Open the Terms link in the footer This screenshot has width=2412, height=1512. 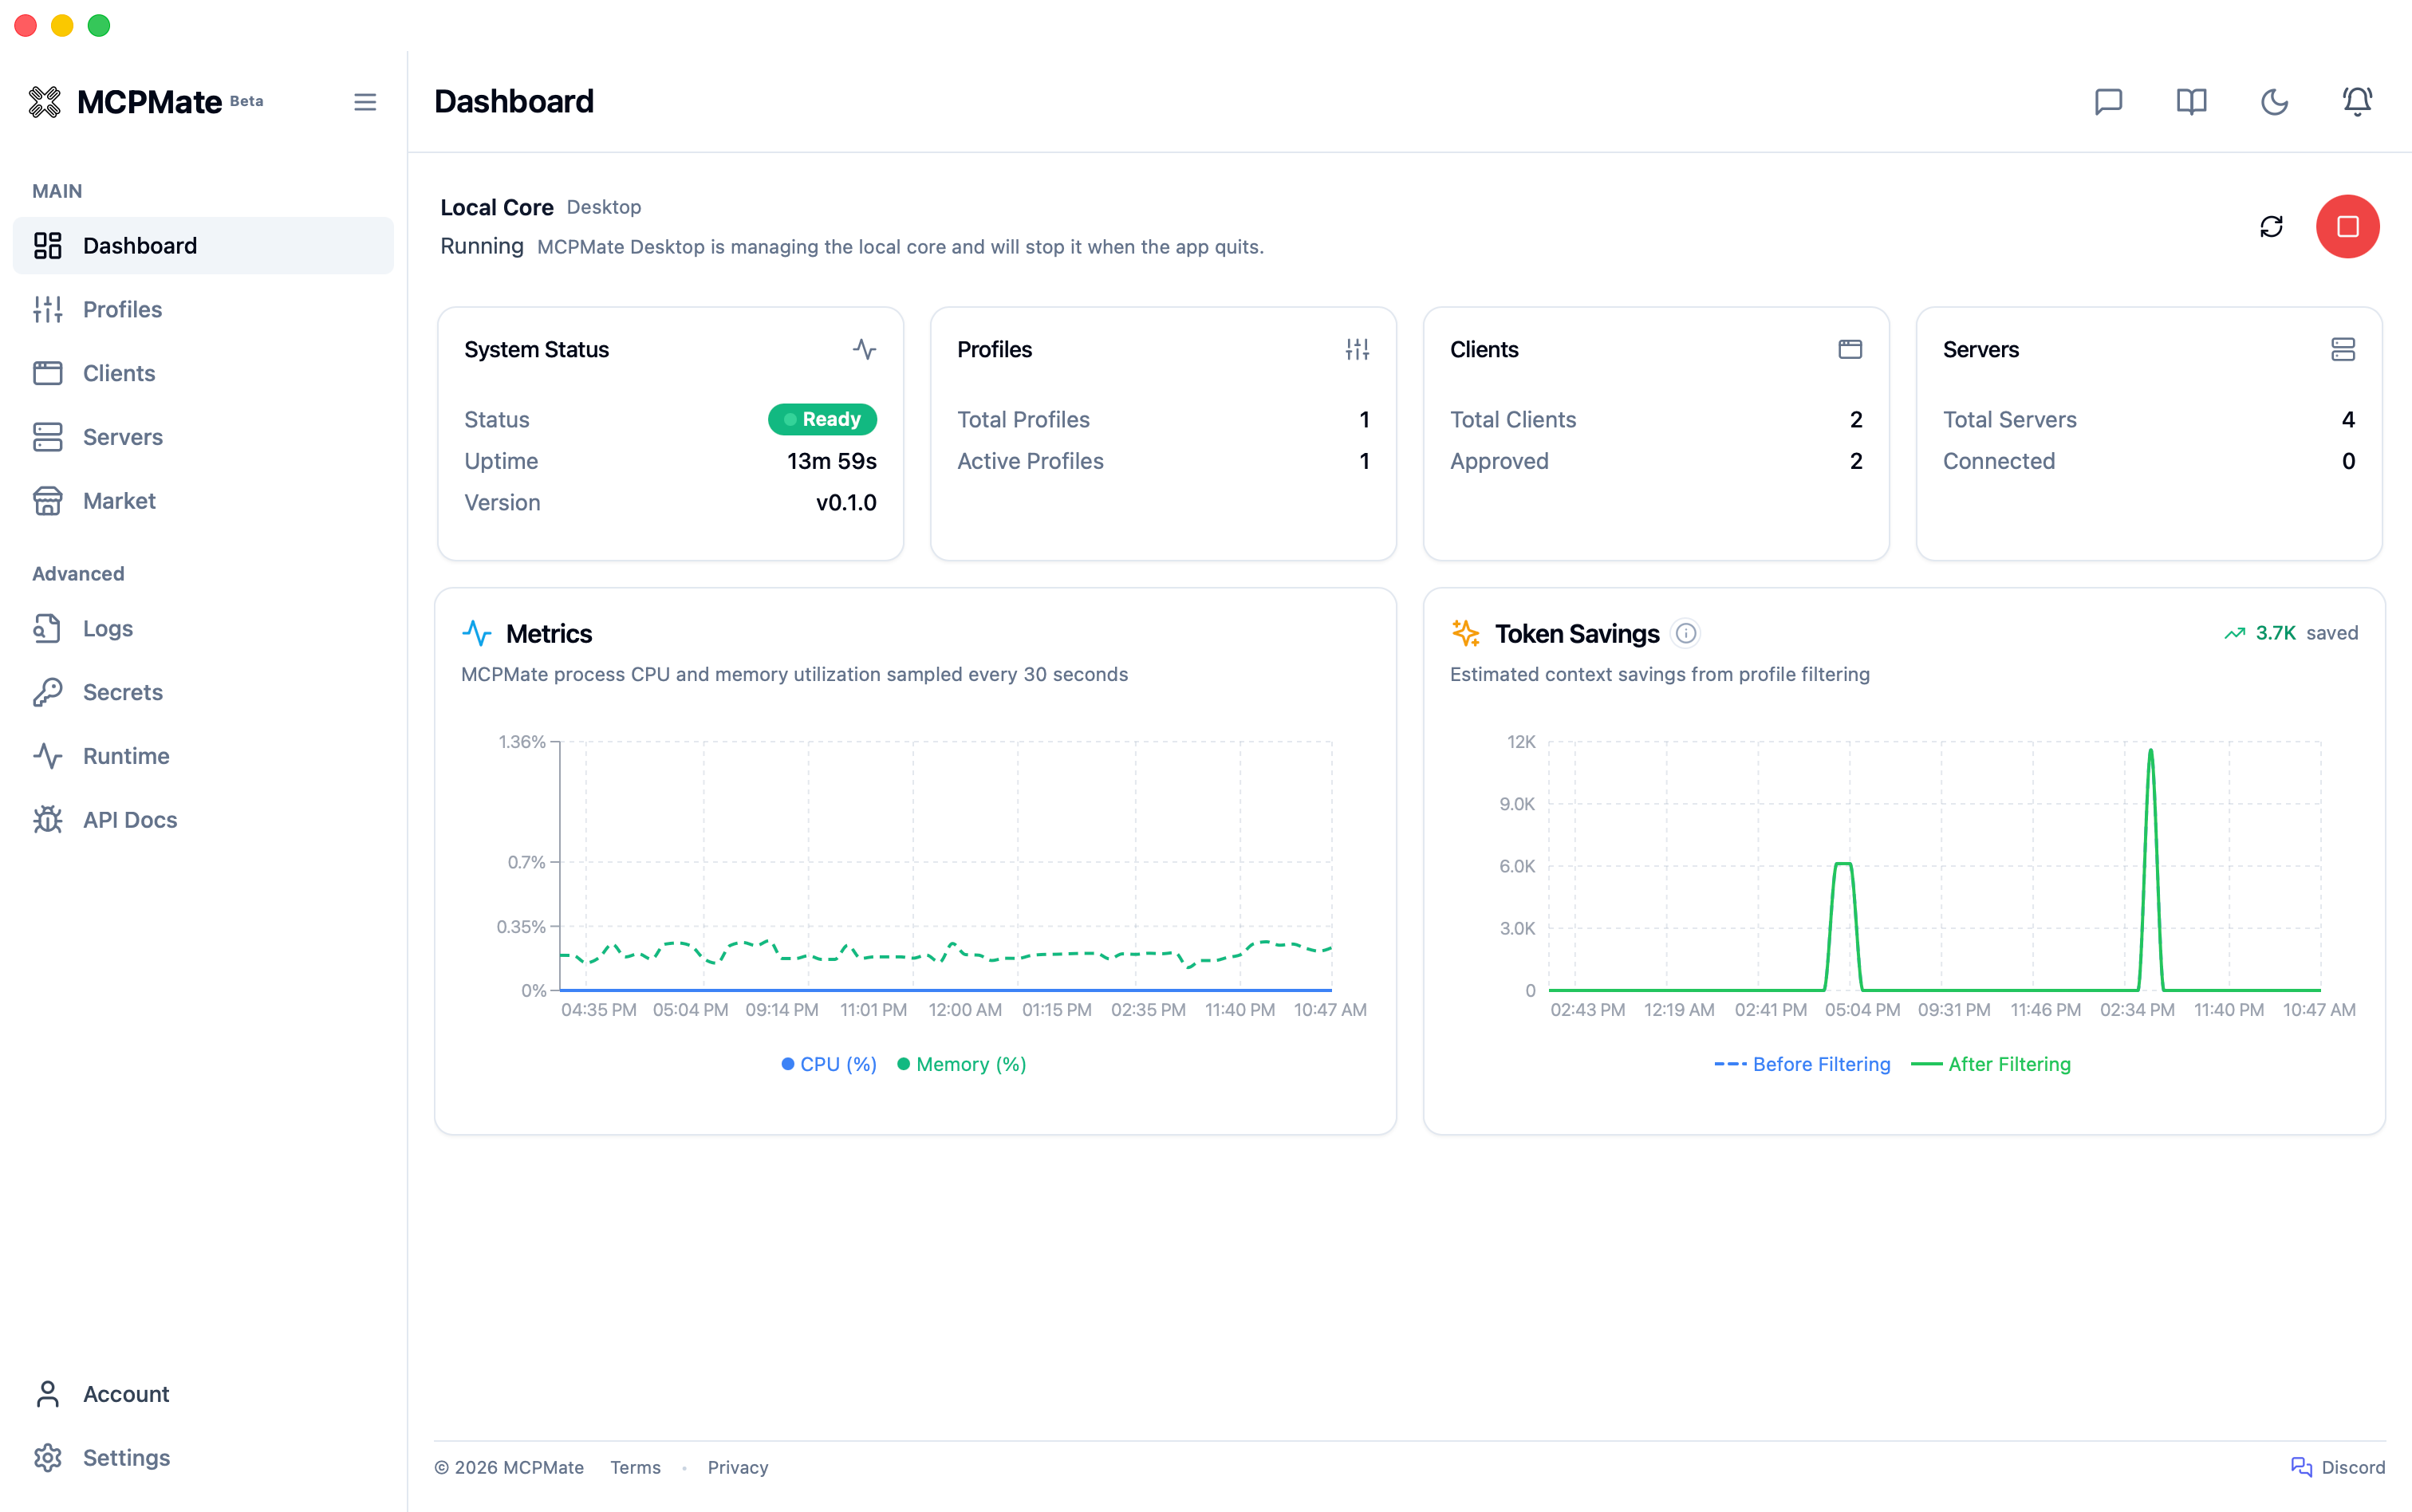coord(636,1467)
